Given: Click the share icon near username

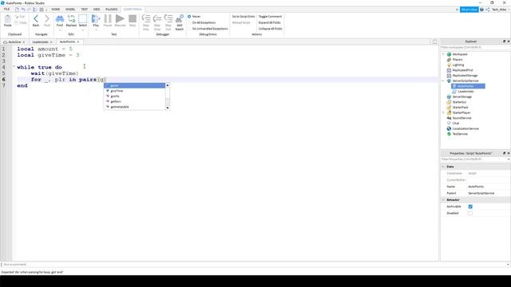Looking at the screenshot, I should pyautogui.click(x=488, y=10).
